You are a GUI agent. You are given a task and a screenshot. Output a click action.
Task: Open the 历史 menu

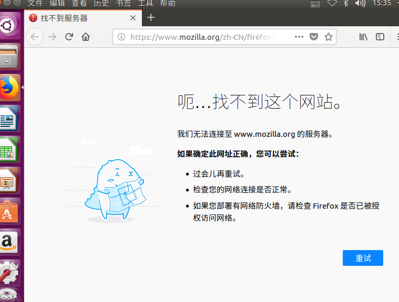tap(101, 3)
